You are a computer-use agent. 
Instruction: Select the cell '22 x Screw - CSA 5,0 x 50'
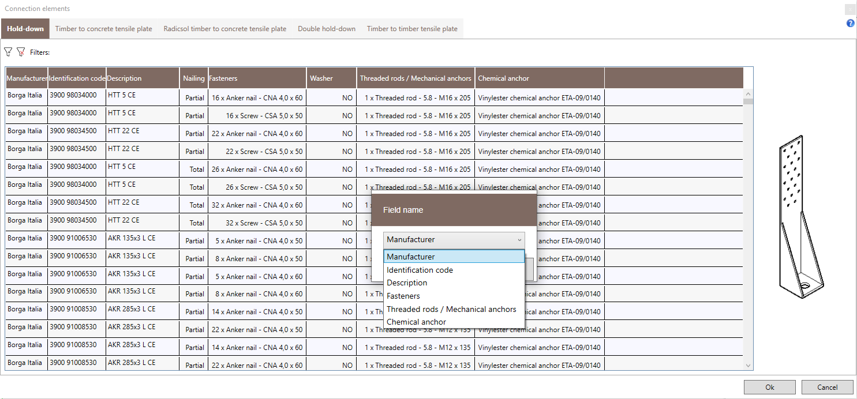[x=257, y=151]
